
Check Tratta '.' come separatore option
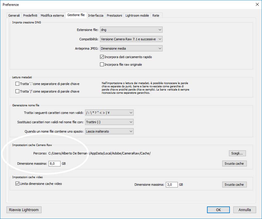pos(17,84)
